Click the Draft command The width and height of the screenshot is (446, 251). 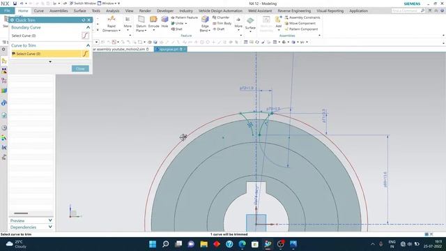219,29
